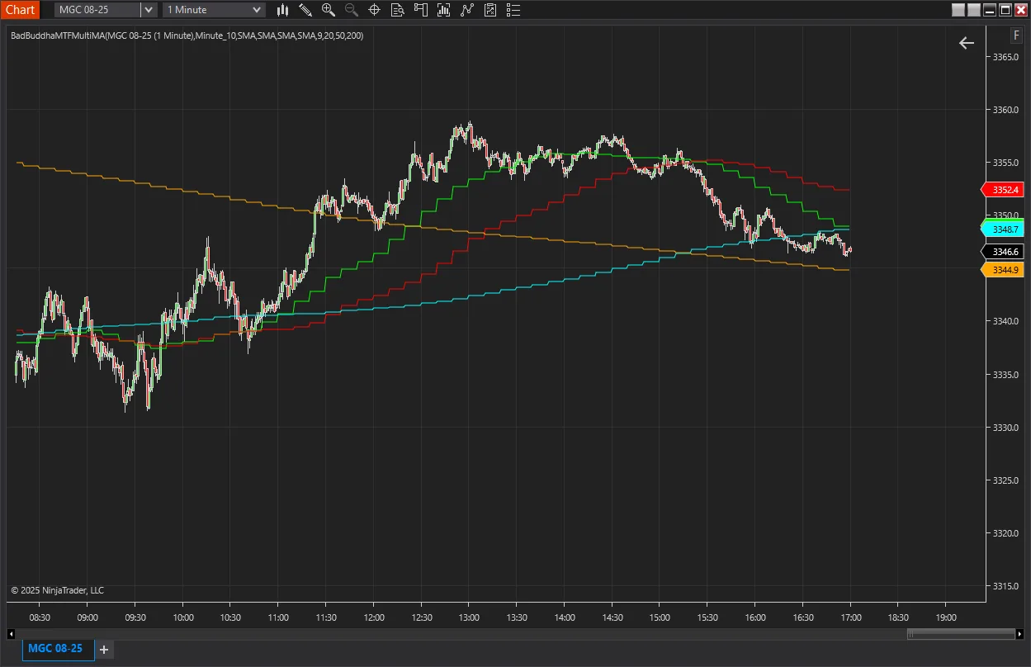Toggle the F fixed scale button
This screenshot has width=1031, height=667.
(x=1017, y=35)
